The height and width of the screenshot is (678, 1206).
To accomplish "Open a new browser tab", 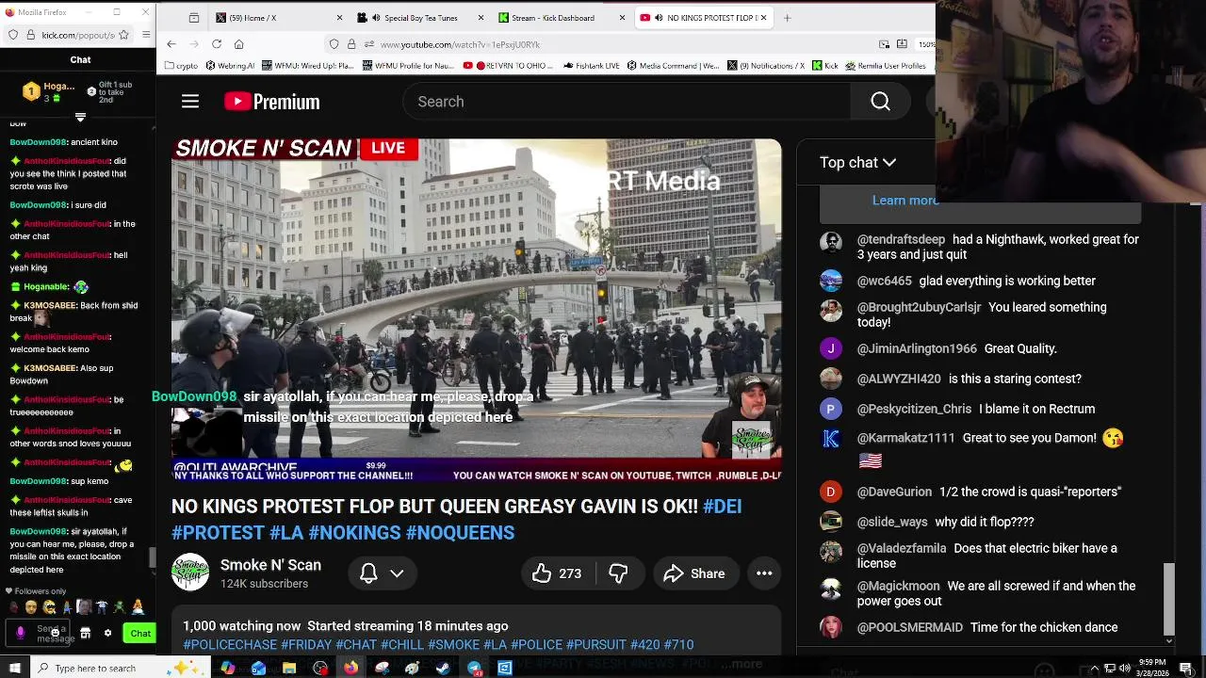I will point(787,18).
